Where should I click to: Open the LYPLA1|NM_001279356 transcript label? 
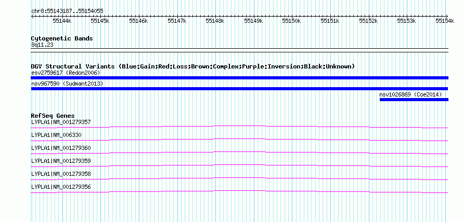coord(61,187)
